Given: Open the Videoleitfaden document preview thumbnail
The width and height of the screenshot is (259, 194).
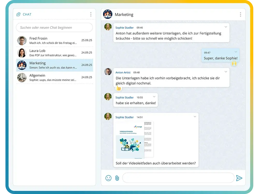Looking at the screenshot, I should tap(135, 140).
